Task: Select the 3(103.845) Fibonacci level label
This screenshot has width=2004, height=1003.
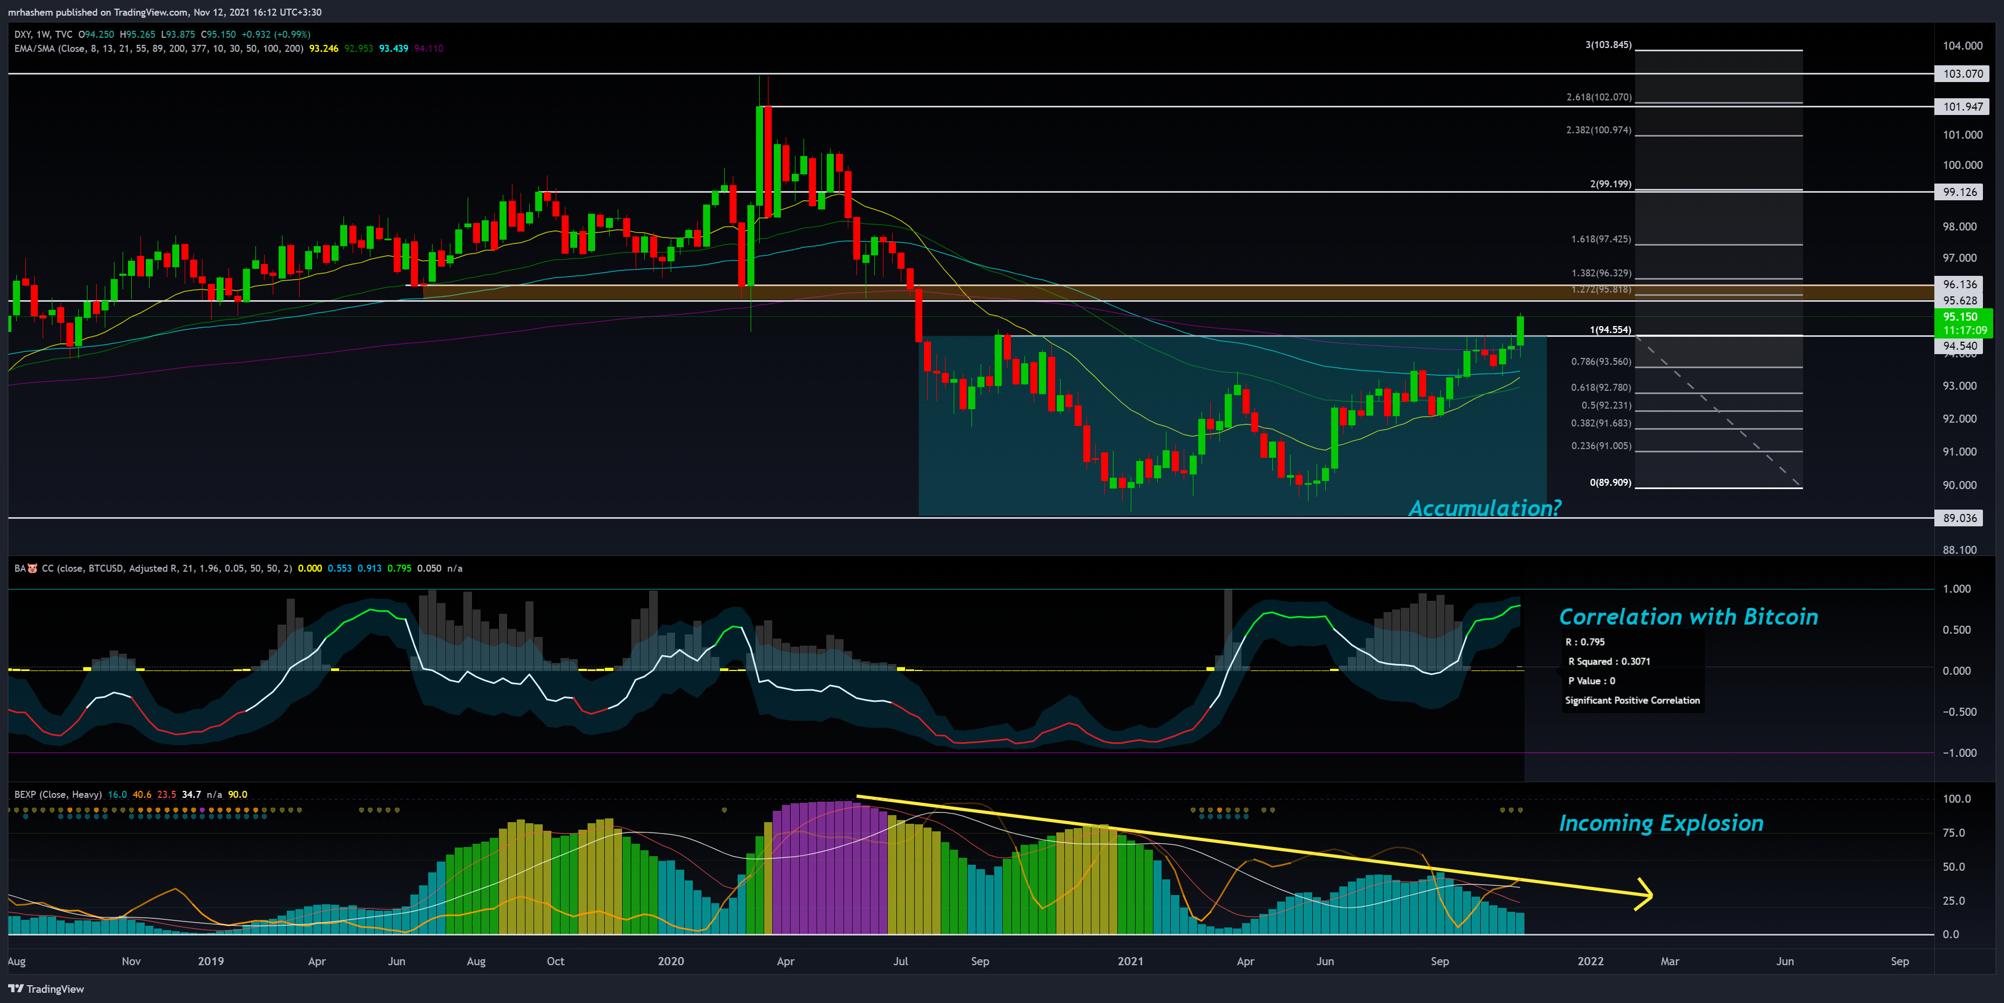Action: coord(1608,45)
